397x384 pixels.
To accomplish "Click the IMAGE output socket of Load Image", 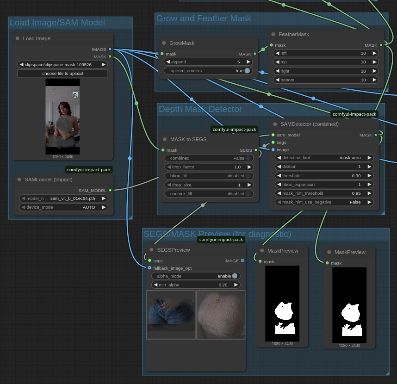I will coord(110,49).
